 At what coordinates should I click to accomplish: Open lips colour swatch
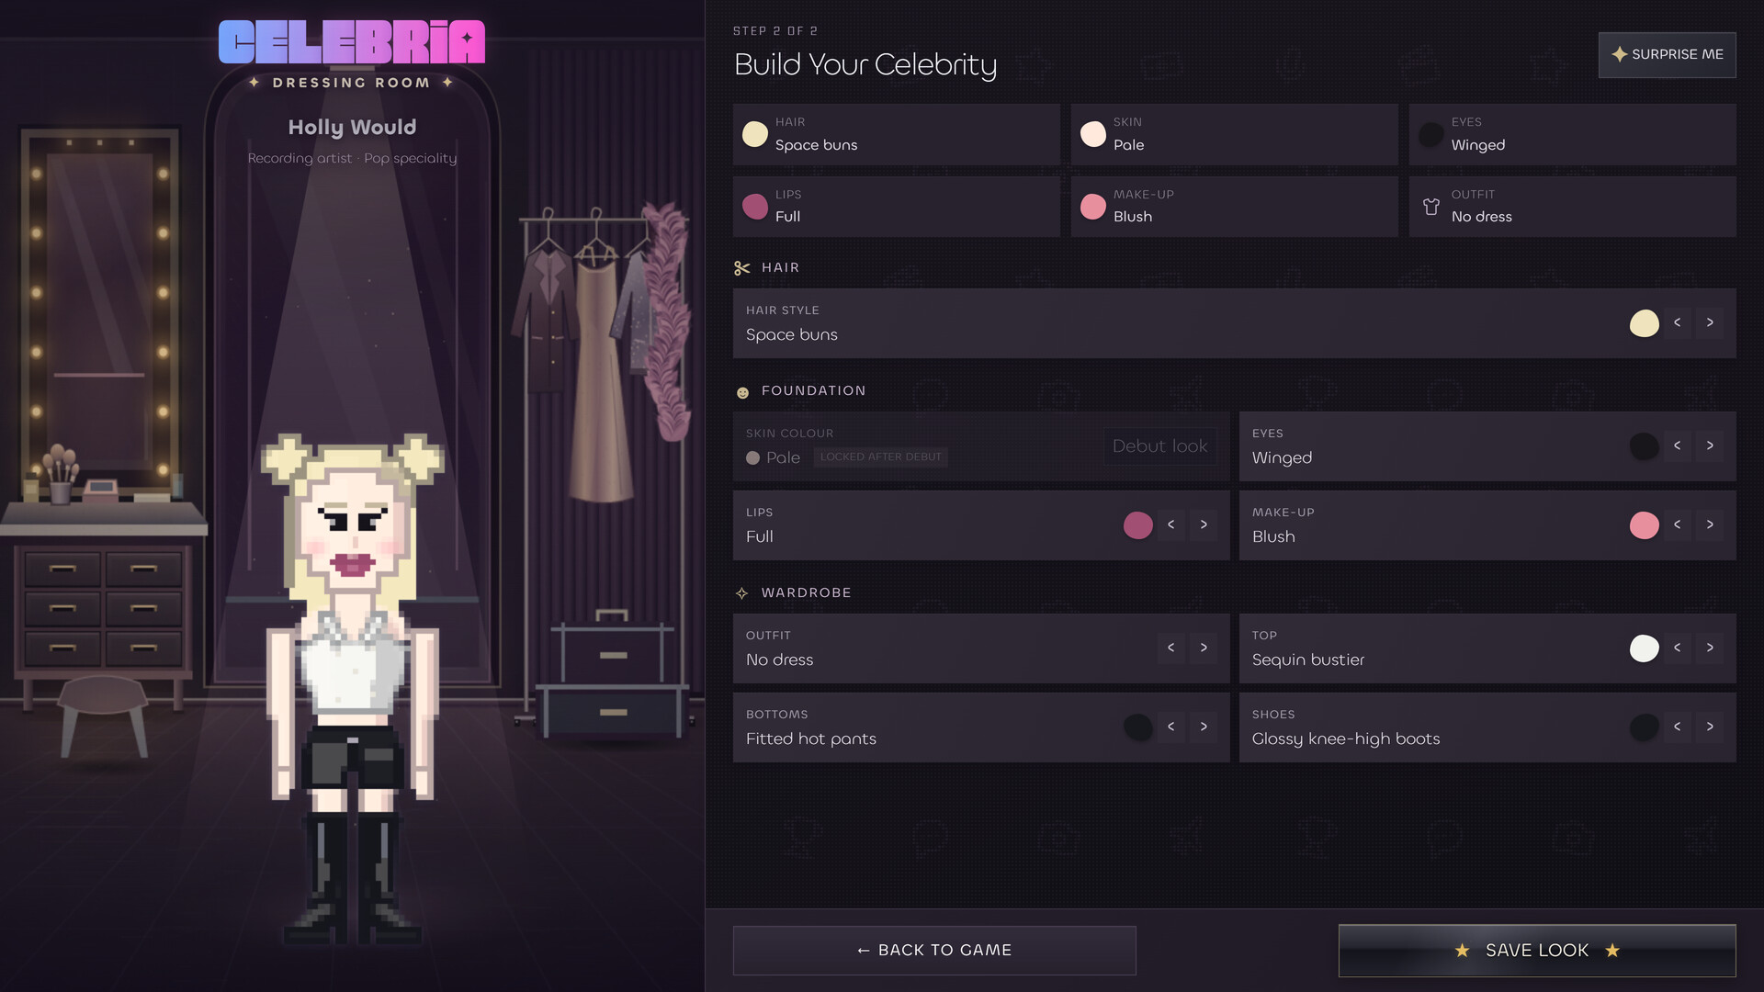point(1137,525)
